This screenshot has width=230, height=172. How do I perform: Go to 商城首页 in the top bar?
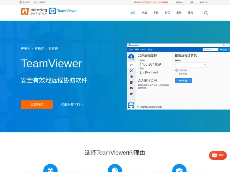25,2
